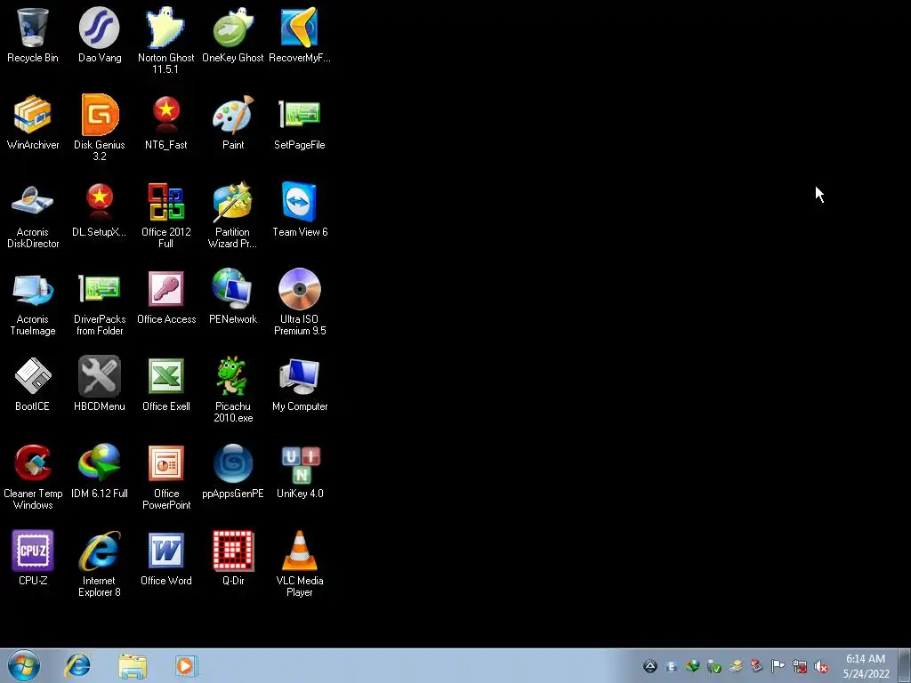Screen dimensions: 911x683
Task: Select Ultra ISO Premium 9.5 icon
Action: (300, 301)
